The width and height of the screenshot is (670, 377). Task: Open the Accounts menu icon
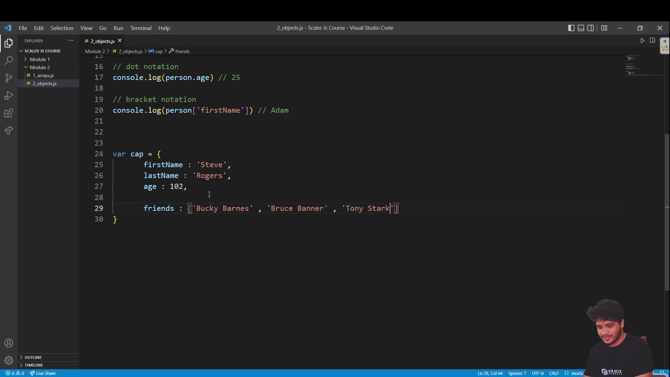click(x=9, y=343)
